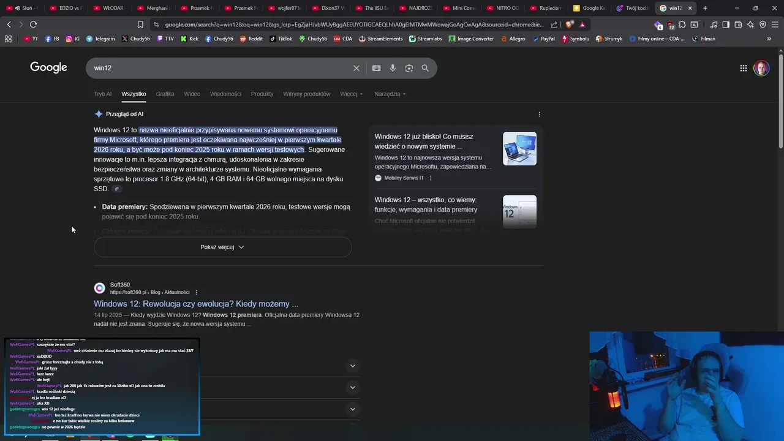Open the Filman bookmark
The height and width of the screenshot is (441, 784).
pos(704,39)
